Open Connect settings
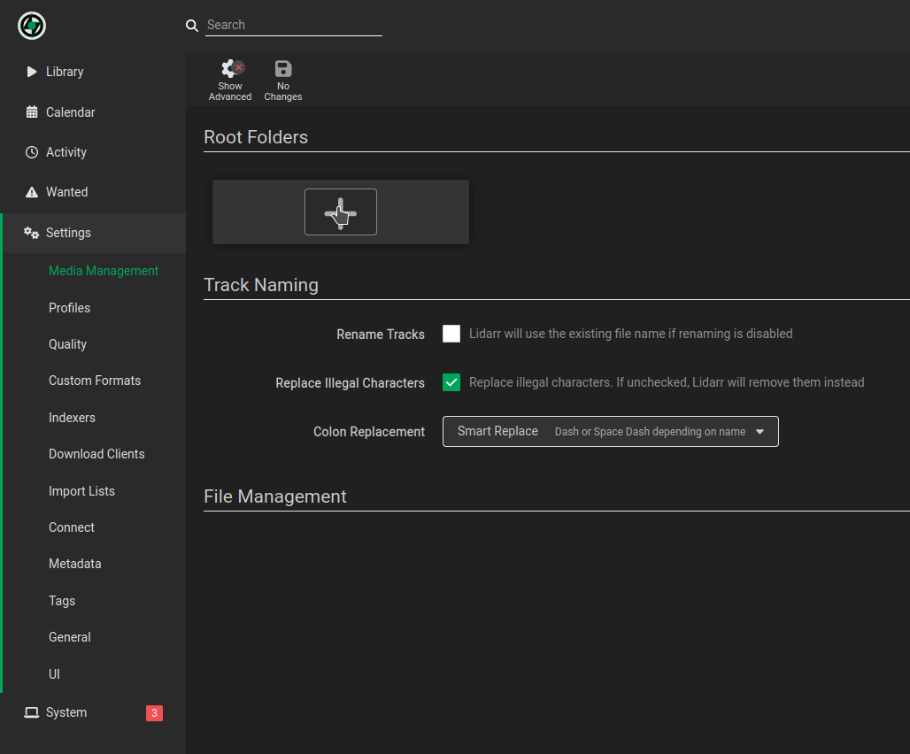 [x=72, y=527]
